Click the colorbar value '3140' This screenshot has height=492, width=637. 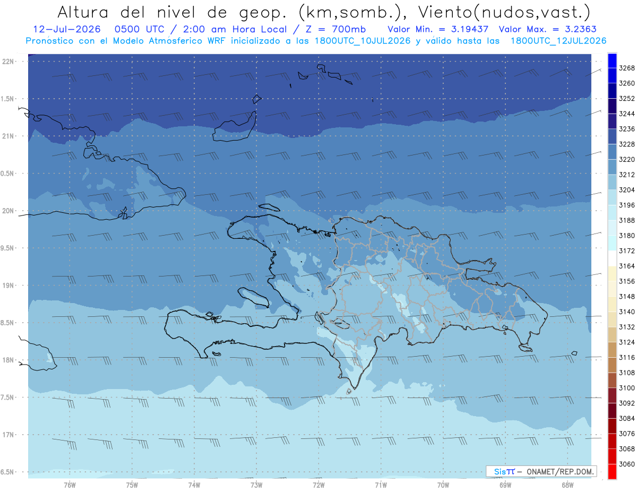tap(627, 312)
